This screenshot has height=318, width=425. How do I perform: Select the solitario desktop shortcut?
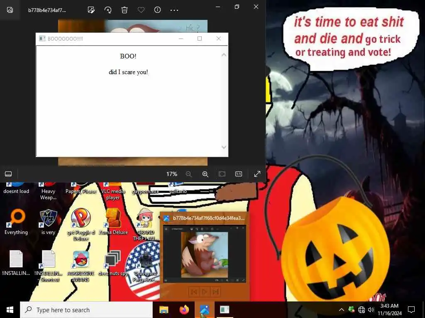pos(178,188)
